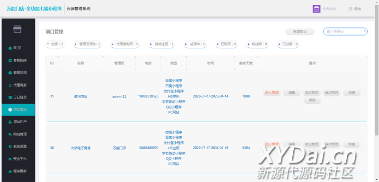Click 绑定管理 for 大话电子商务 row
This screenshot has height=182, width=379.
click(x=312, y=144)
